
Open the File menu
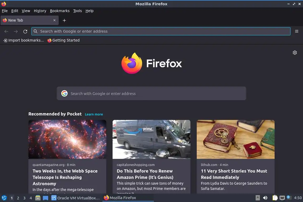[x=5, y=11]
